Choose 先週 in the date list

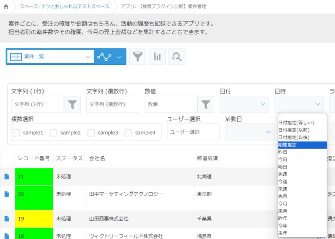302,174
